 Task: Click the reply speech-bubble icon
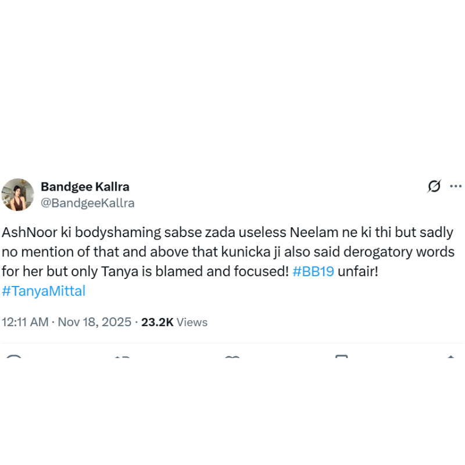[x=13, y=357]
